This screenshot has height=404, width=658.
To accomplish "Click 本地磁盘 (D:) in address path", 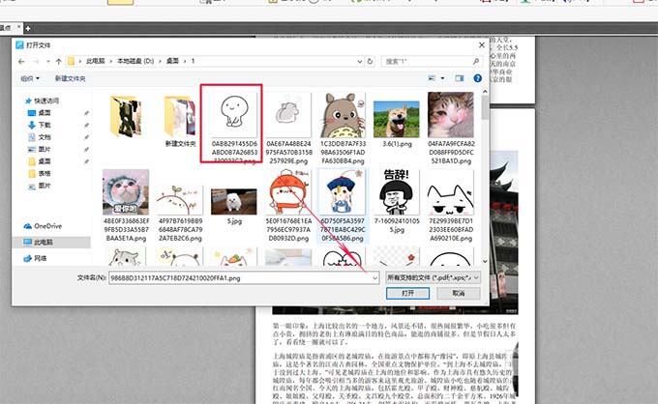I will (x=135, y=61).
